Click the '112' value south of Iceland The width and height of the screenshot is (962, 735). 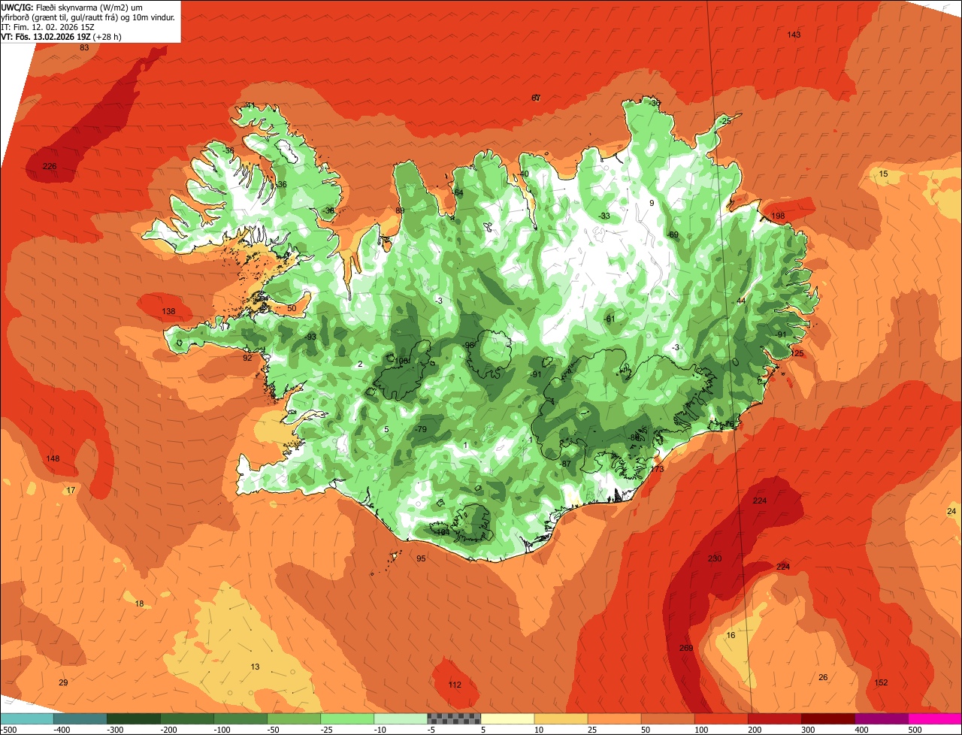454,685
